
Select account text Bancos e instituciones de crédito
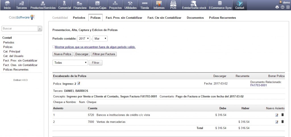pos(123,115)
